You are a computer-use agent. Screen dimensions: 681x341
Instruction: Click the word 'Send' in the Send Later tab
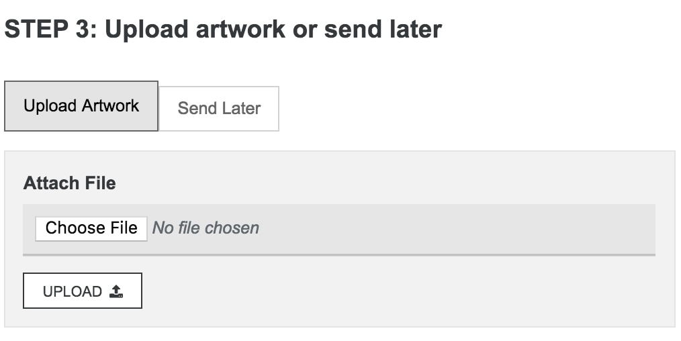(197, 109)
